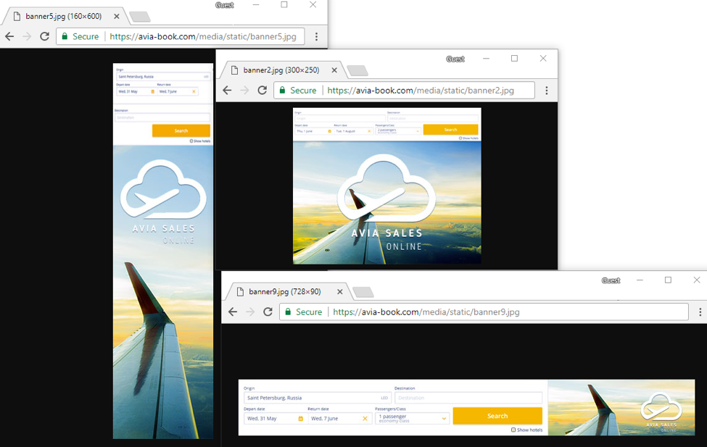Minimize the banner9.jpg window
The image size is (707, 447).
[640, 280]
